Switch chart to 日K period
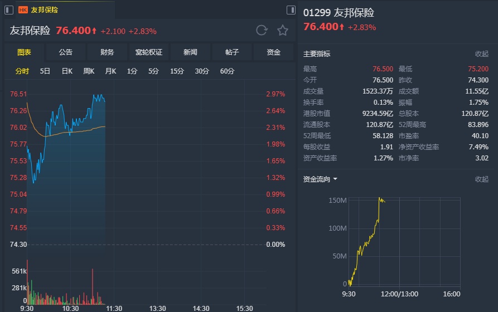This screenshot has height=312, width=498. (x=67, y=71)
